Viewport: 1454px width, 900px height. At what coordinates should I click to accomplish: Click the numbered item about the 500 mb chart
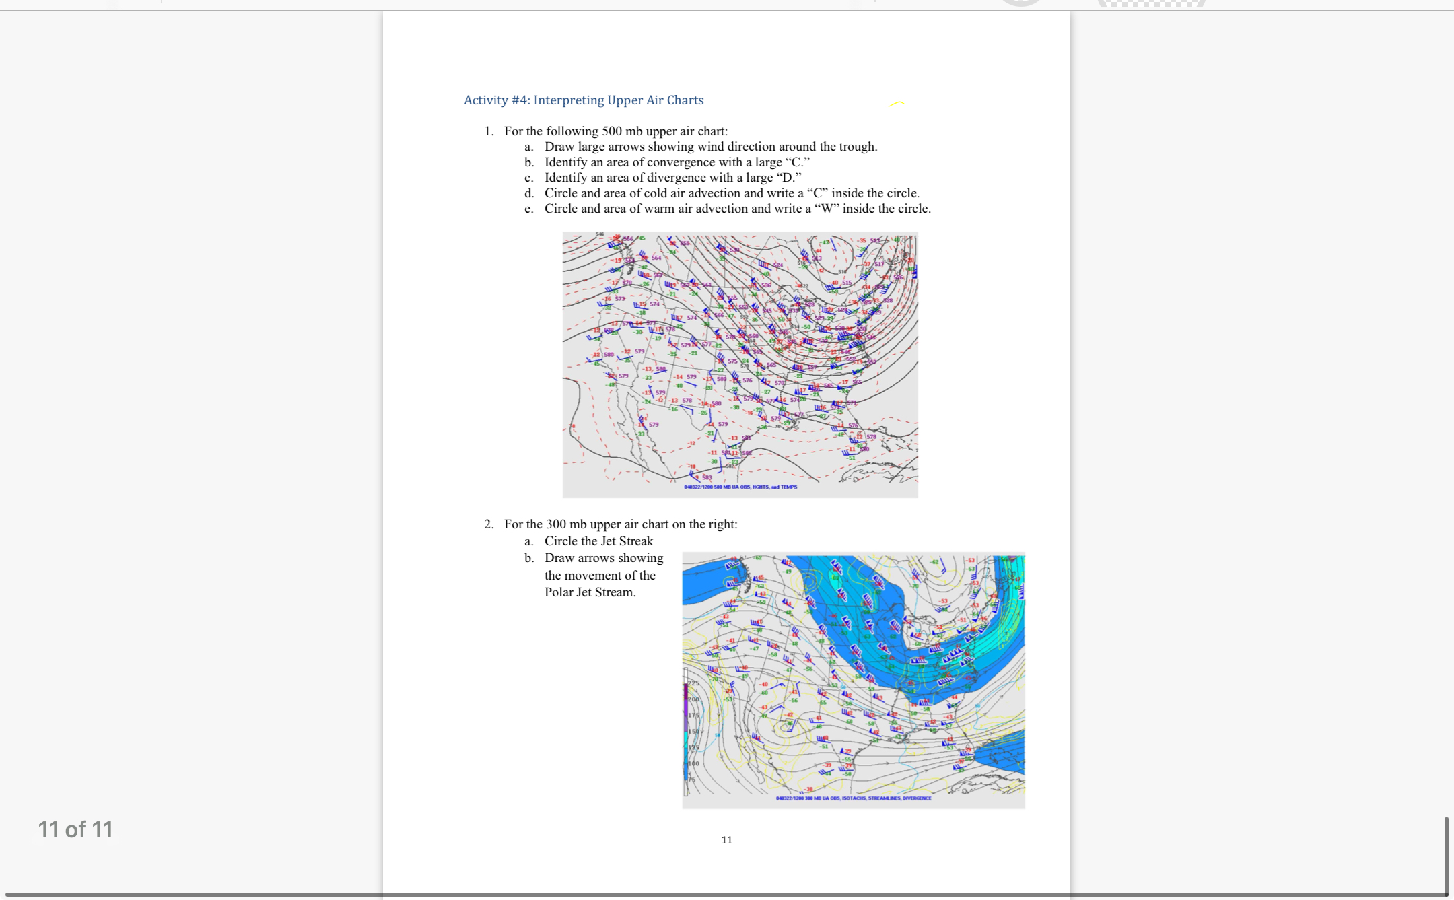point(606,131)
